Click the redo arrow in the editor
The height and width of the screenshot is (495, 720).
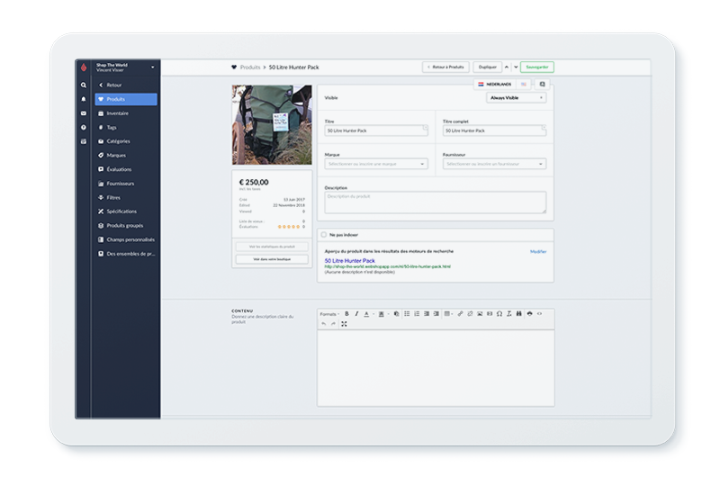[333, 324]
